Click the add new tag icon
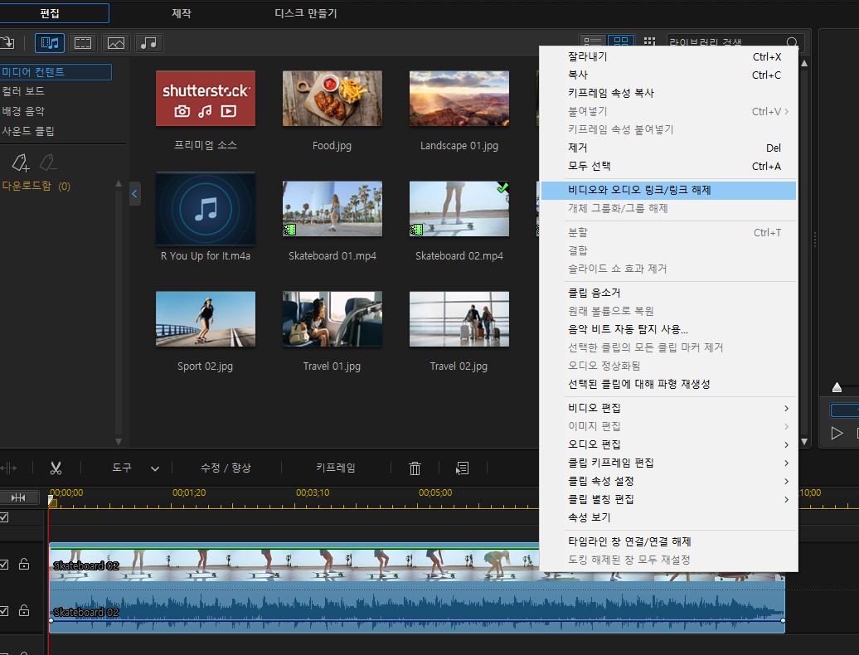Viewport: 859px width, 655px height. (x=21, y=163)
